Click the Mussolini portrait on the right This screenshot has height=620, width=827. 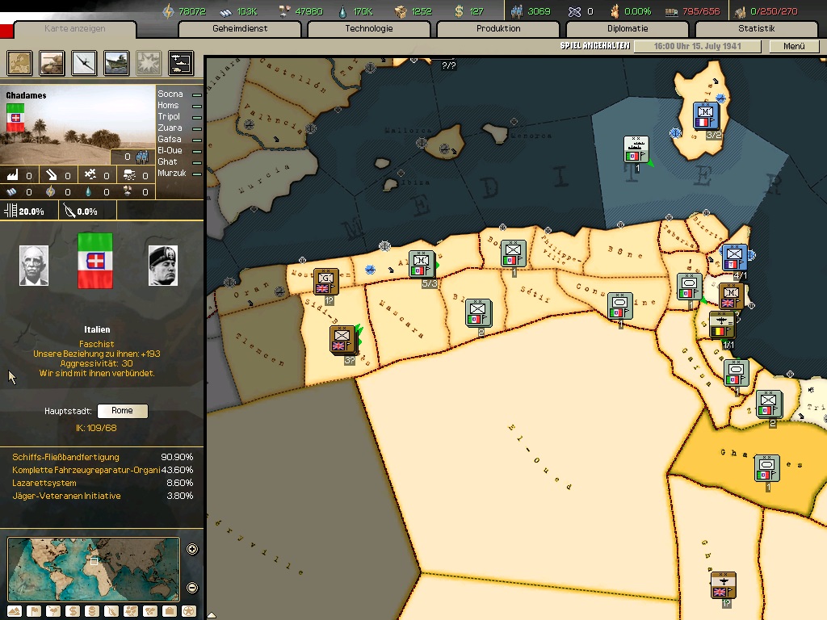click(x=163, y=266)
